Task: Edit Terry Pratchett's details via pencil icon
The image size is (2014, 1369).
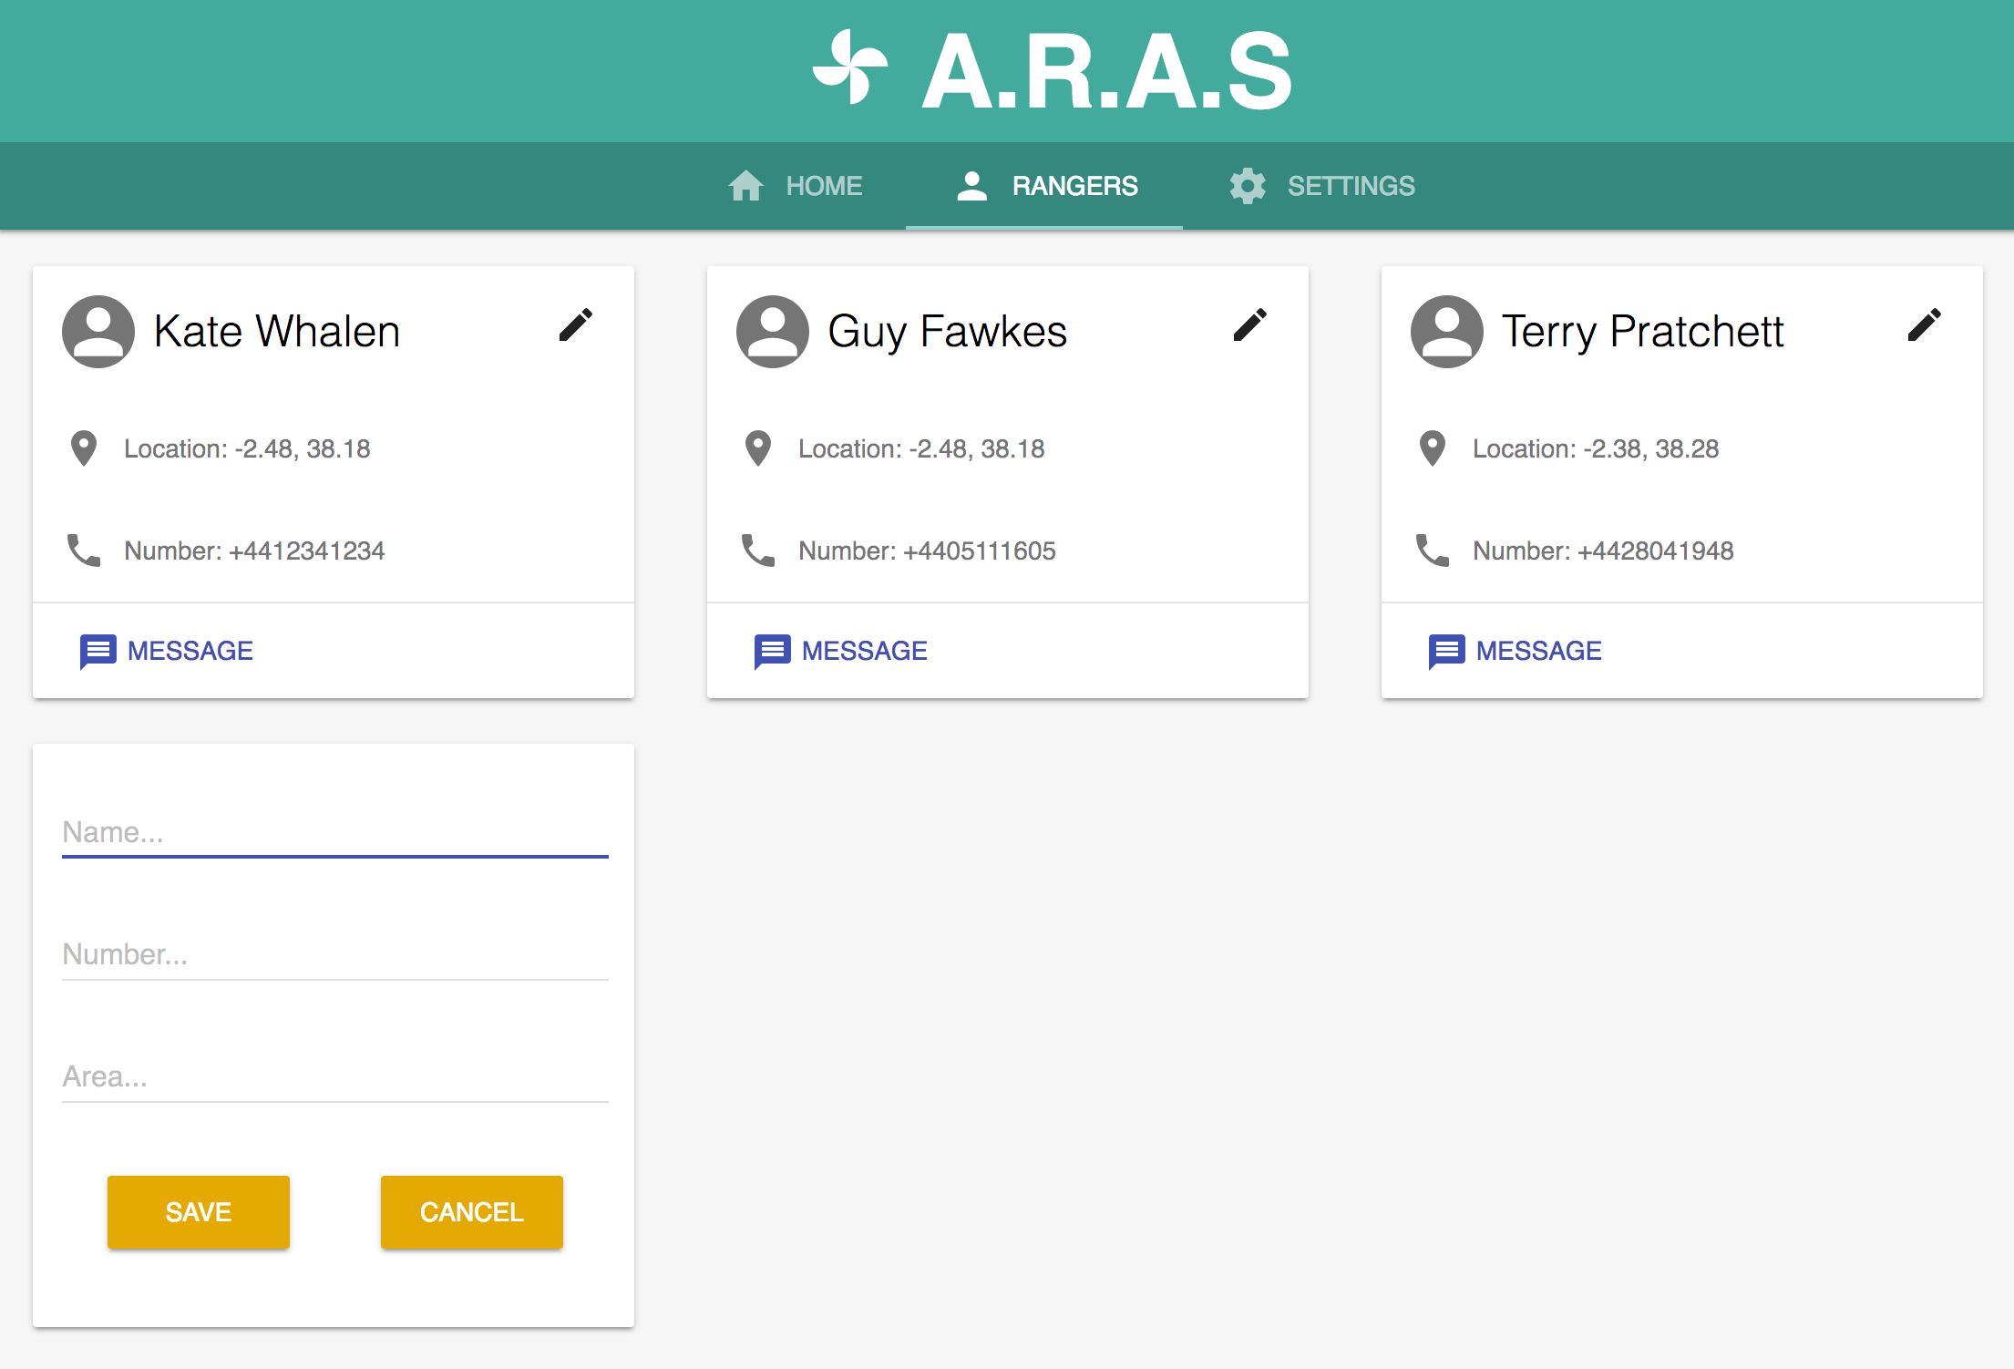Action: 1924,325
